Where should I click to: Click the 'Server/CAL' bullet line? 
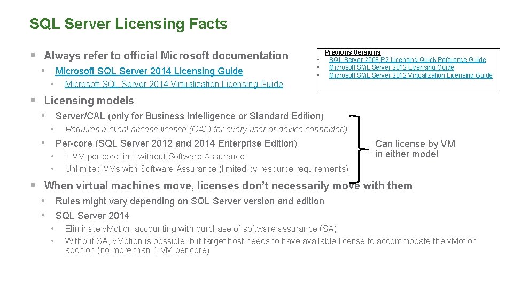coord(189,116)
